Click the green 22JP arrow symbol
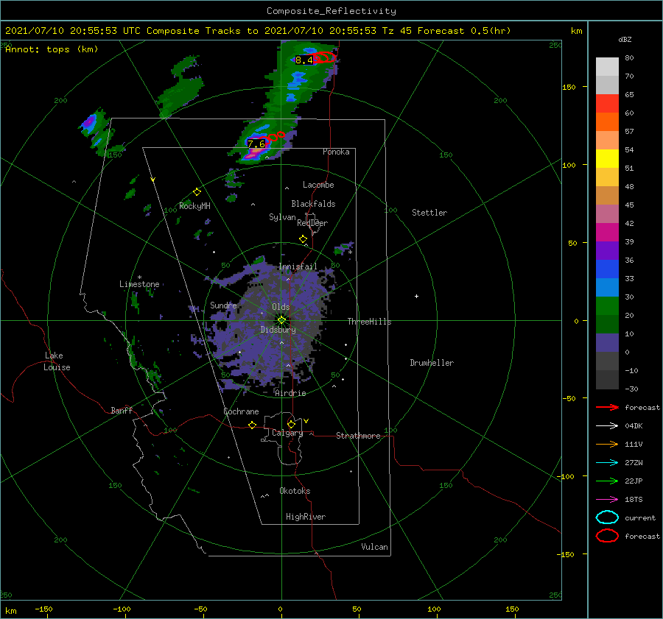 [607, 481]
